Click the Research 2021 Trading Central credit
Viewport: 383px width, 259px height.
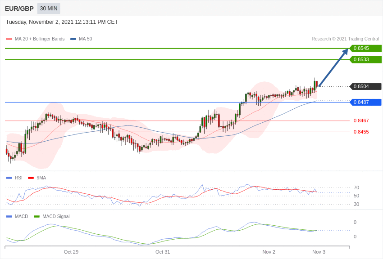pyautogui.click(x=345, y=39)
